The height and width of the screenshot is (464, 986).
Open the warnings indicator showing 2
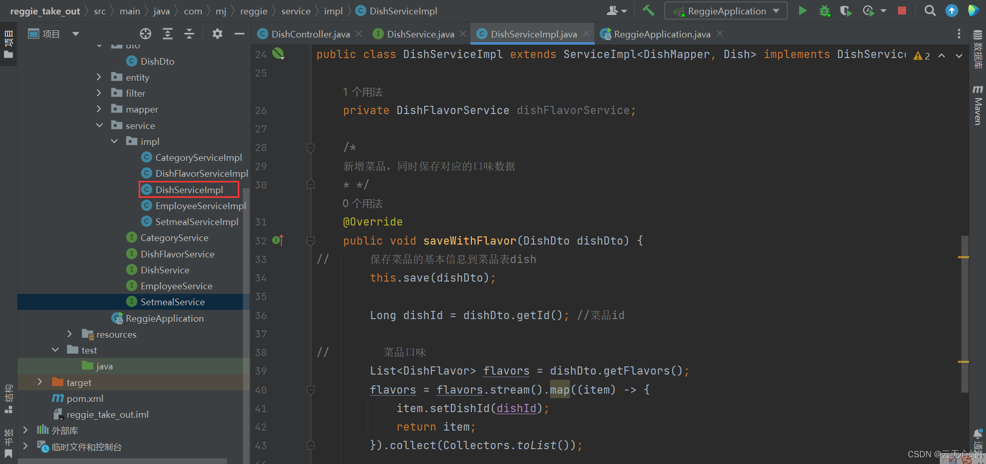922,55
